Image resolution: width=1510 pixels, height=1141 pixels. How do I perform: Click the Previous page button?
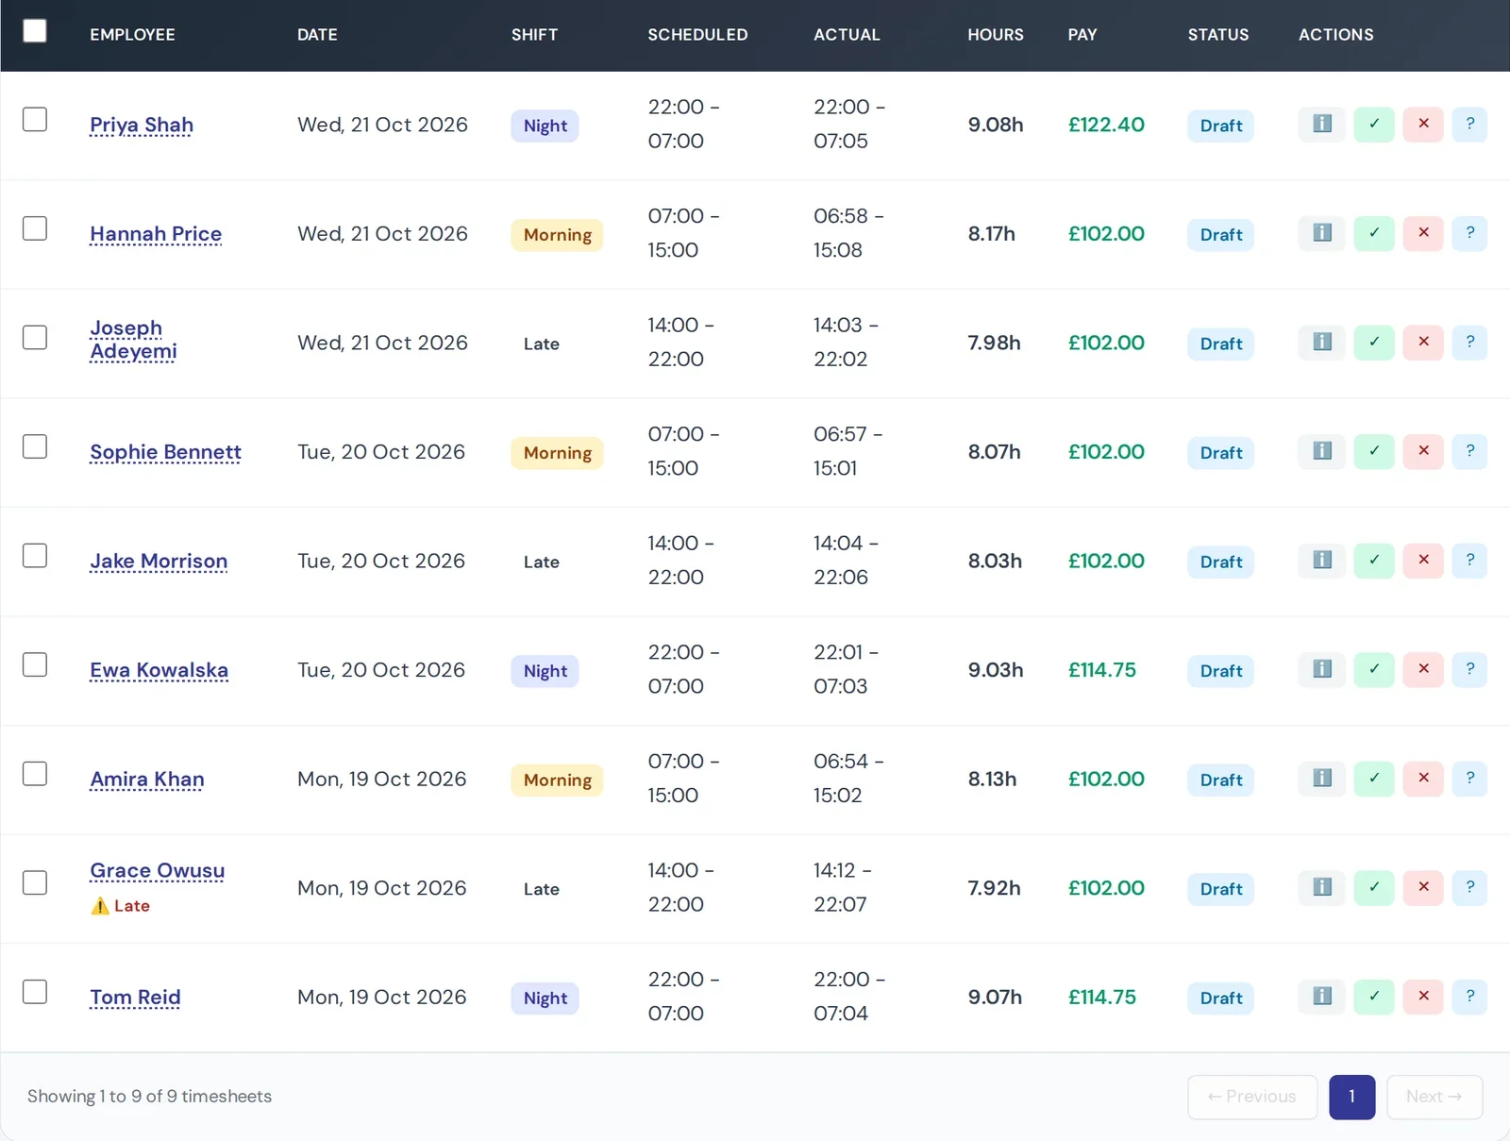coord(1252,1097)
